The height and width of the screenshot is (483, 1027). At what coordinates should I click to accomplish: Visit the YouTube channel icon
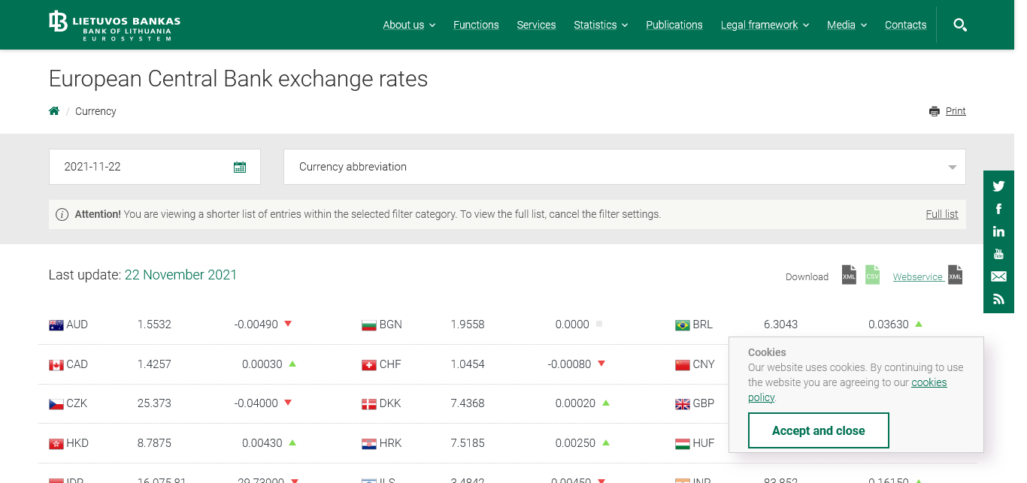pos(998,254)
